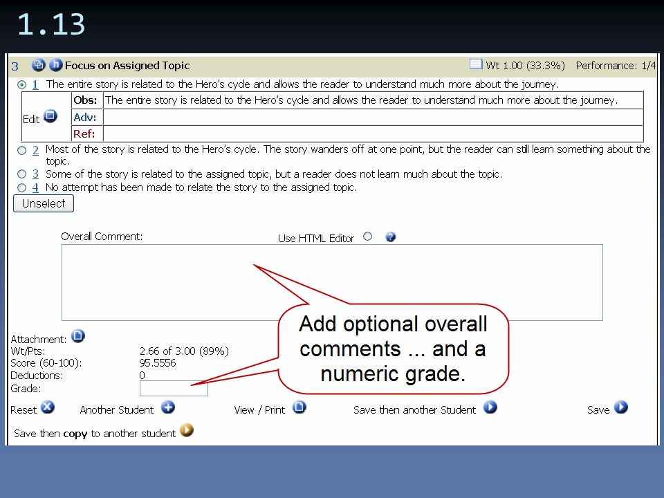Image resolution: width=664 pixels, height=498 pixels.
Task: Select level 3 radio button, some of story
Action: click(21, 174)
